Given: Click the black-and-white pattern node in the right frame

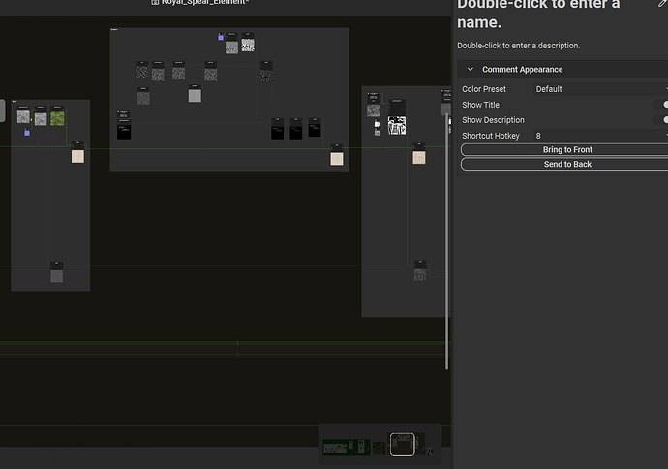Looking at the screenshot, I should point(397,125).
